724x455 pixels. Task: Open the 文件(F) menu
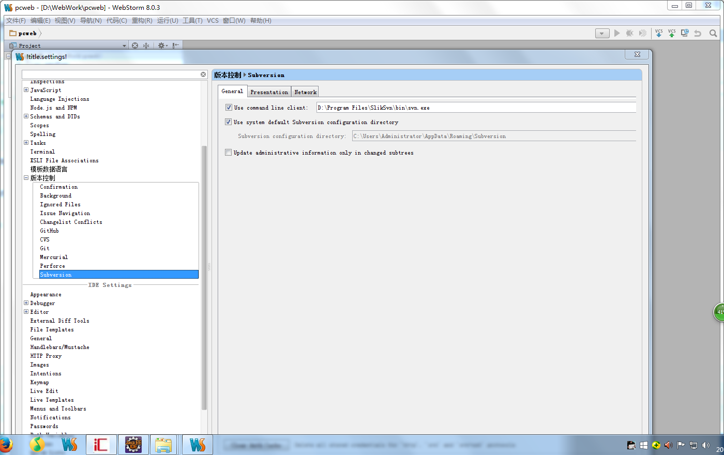click(x=16, y=21)
